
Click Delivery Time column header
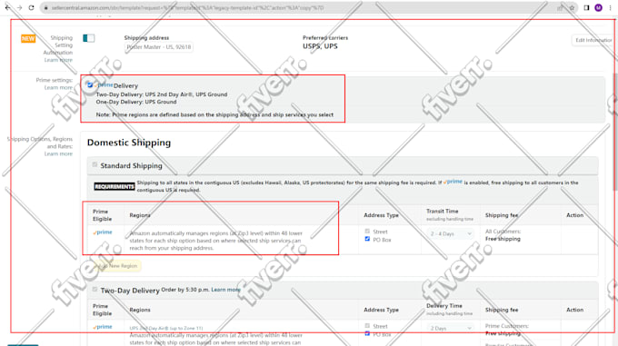coord(444,306)
